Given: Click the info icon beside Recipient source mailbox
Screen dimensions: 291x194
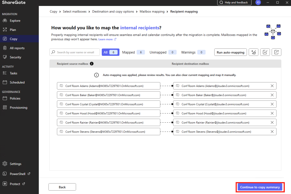Looking at the screenshot, I should tap(92, 64).
